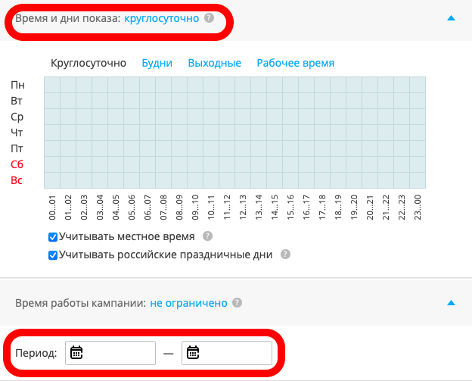Click the 21...22 hour column label
472x381 pixels.
pos(386,208)
